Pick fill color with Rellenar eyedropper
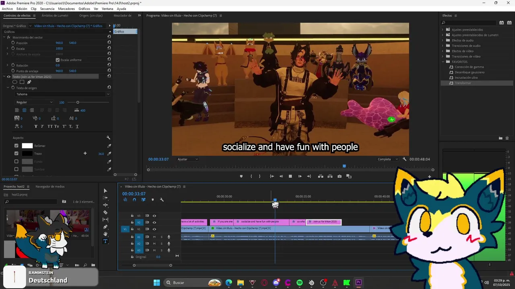 (x=109, y=146)
